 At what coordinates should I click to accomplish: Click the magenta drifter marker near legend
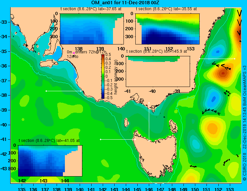(74, 53)
